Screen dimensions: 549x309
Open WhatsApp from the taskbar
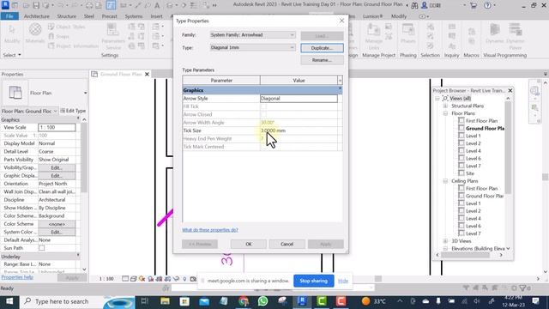click(x=262, y=301)
